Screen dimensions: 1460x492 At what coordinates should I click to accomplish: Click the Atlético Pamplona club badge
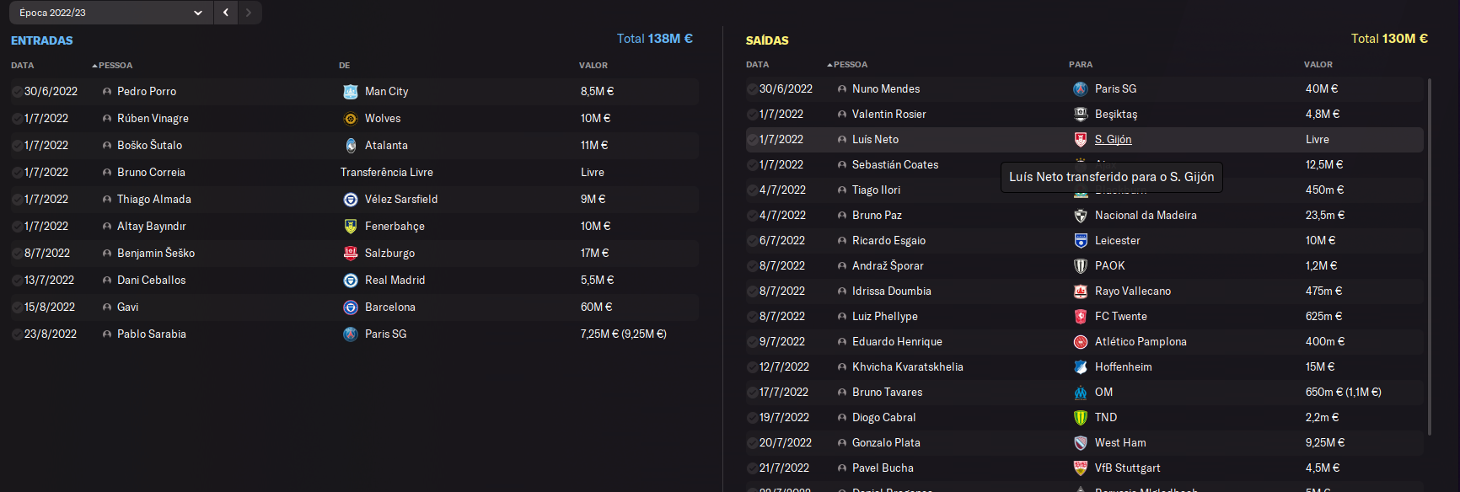tap(1081, 342)
